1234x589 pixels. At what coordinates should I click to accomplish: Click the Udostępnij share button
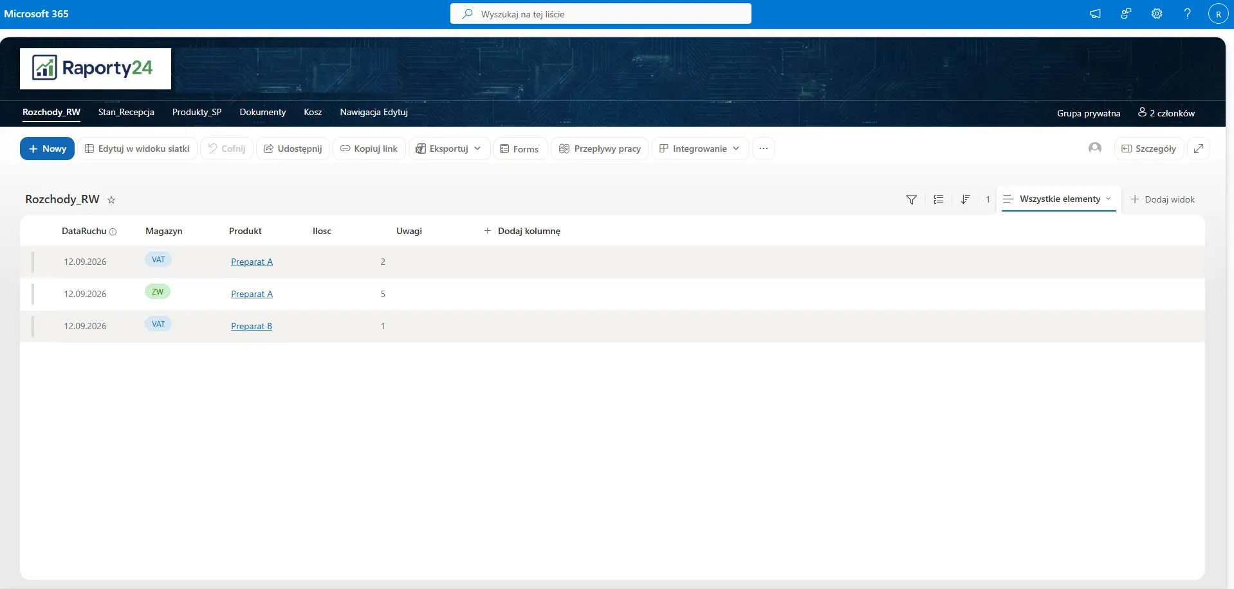(293, 149)
